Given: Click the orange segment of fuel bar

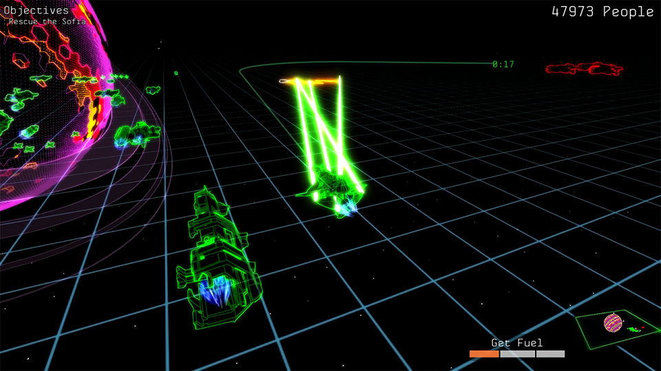Looking at the screenshot, I should (484, 355).
